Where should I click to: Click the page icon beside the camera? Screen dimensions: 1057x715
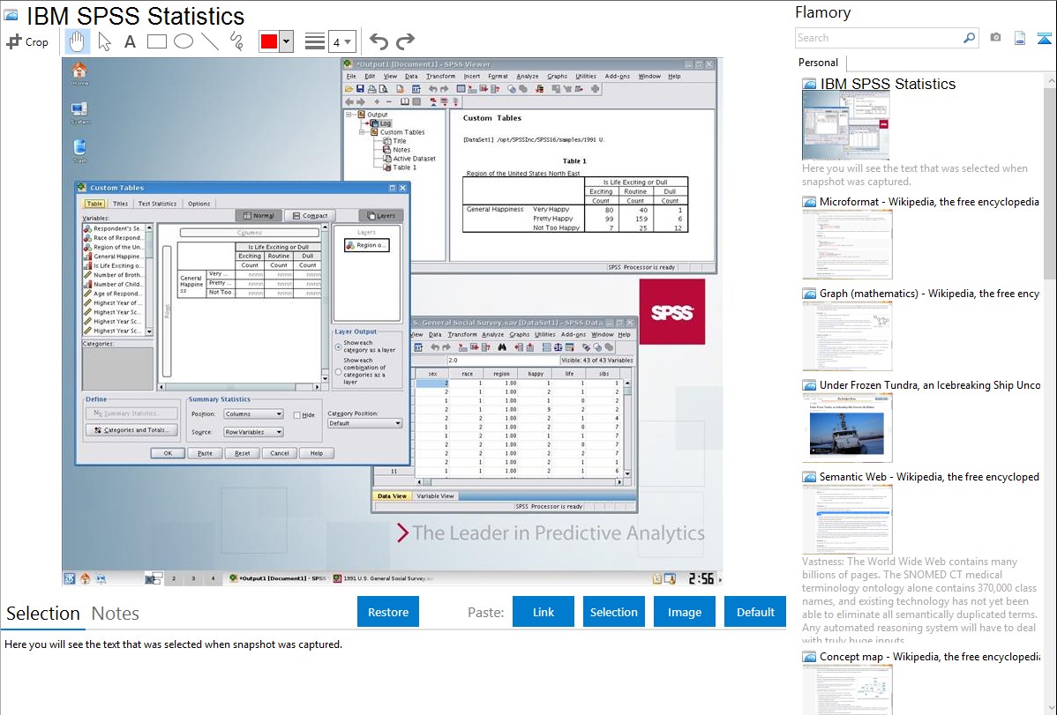coord(1020,38)
